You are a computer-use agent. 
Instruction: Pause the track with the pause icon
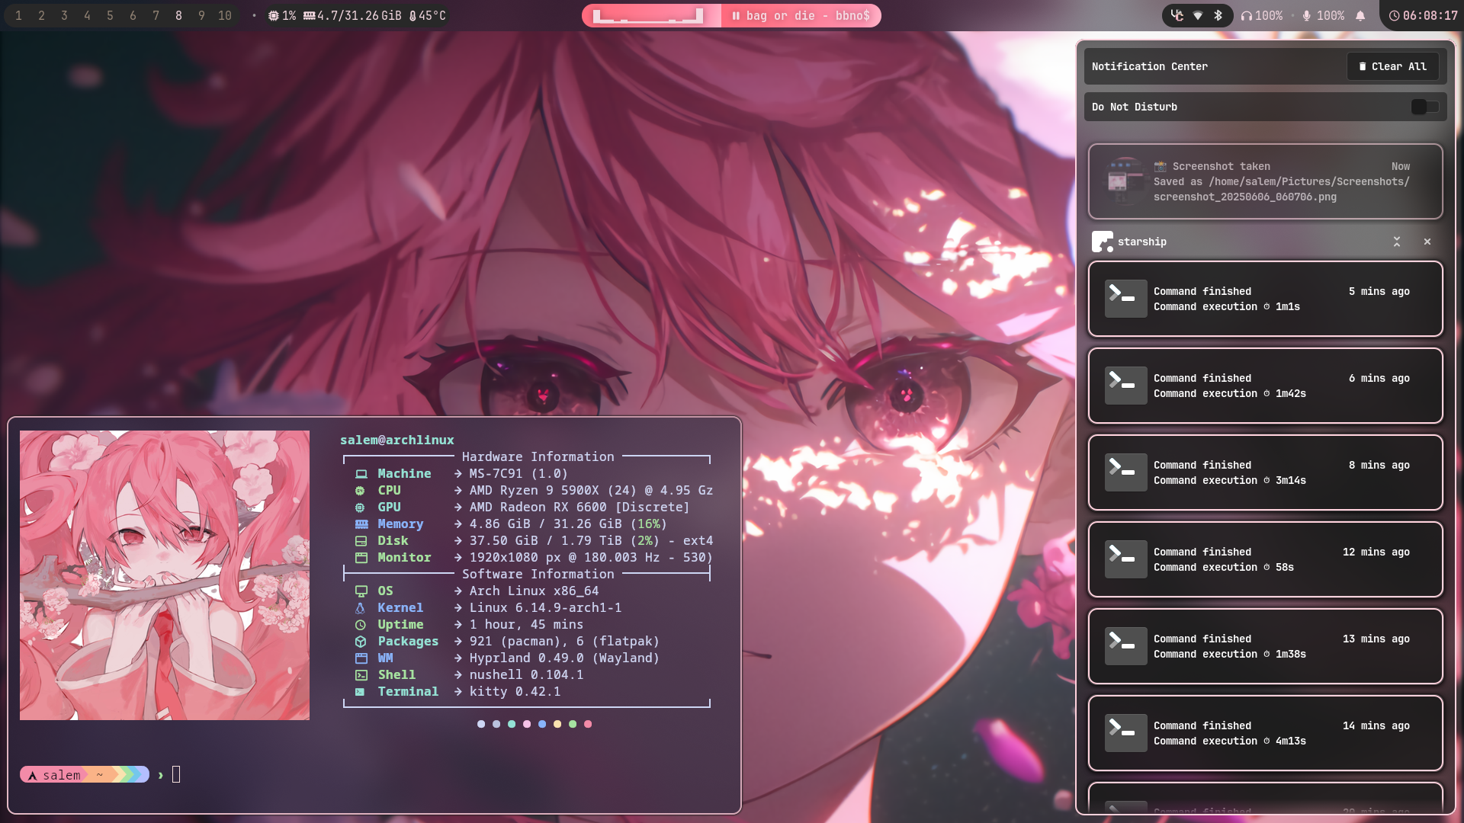click(x=736, y=15)
